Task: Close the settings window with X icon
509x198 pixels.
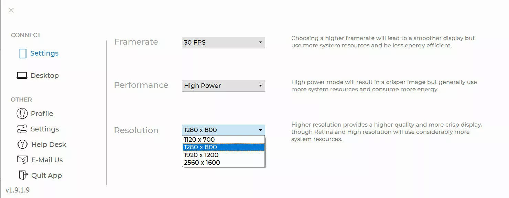Action: 11,10
